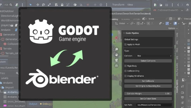Screen dimensions: 191x108
Task: Select the Godot select mode arrow tool
Action: [x=31, y=5]
